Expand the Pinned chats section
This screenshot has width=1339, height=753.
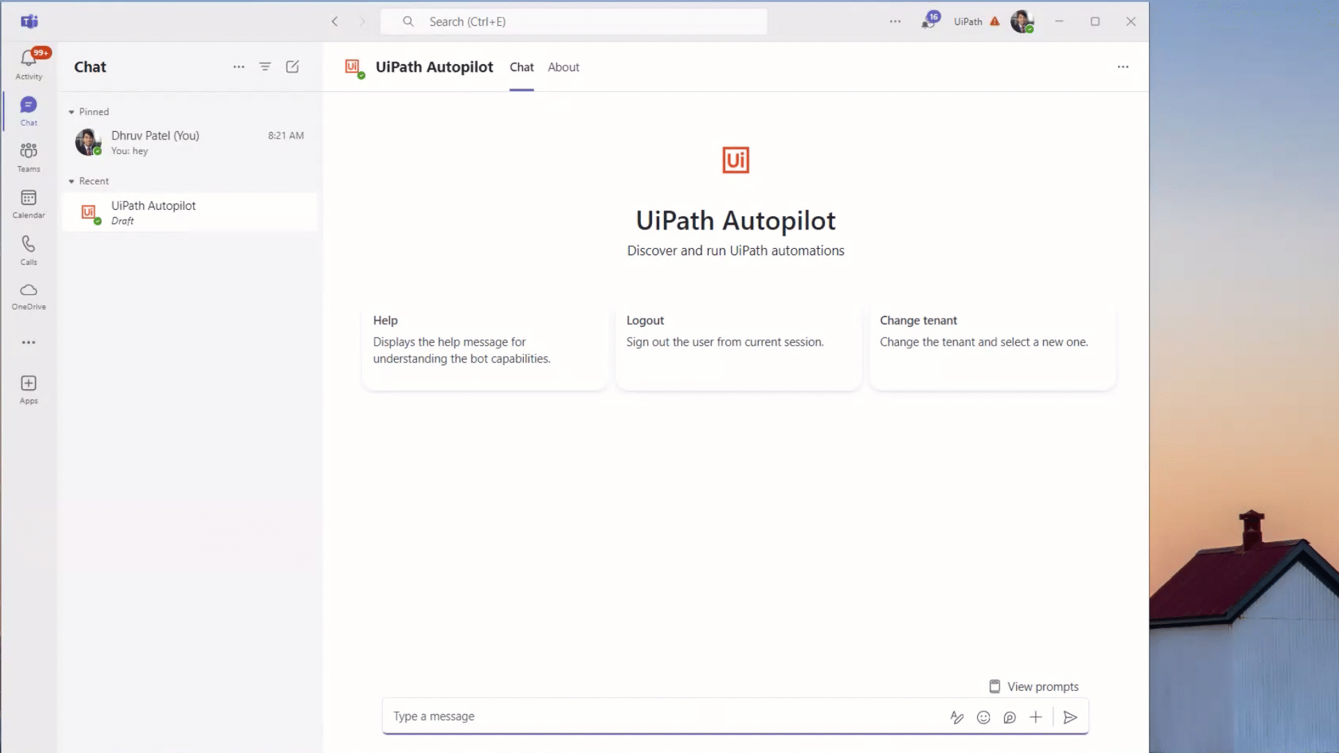pos(72,110)
